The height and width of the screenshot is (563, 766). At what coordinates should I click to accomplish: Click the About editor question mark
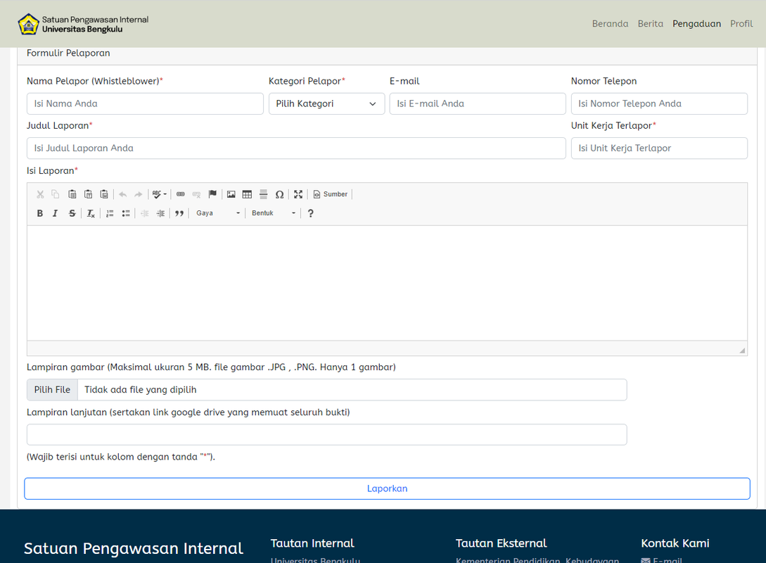310,213
